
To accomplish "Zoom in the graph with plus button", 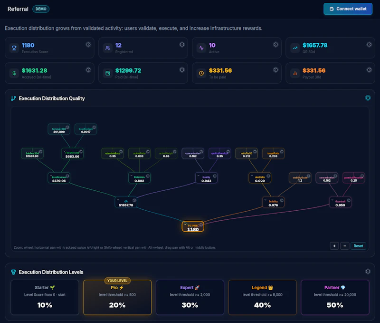I will 334,246.
